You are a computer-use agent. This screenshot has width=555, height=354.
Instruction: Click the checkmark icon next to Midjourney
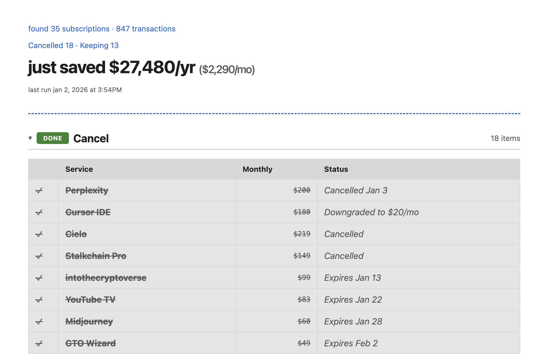(x=39, y=321)
